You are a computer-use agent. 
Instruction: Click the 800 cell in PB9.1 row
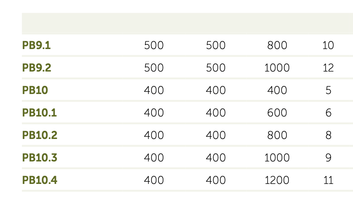point(277,45)
